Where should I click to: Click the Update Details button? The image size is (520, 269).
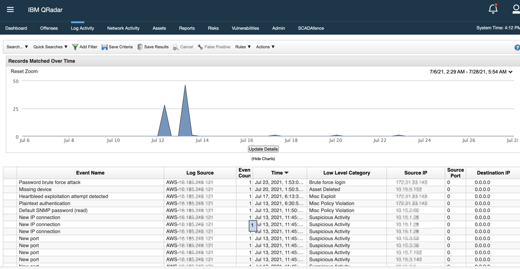263,149
